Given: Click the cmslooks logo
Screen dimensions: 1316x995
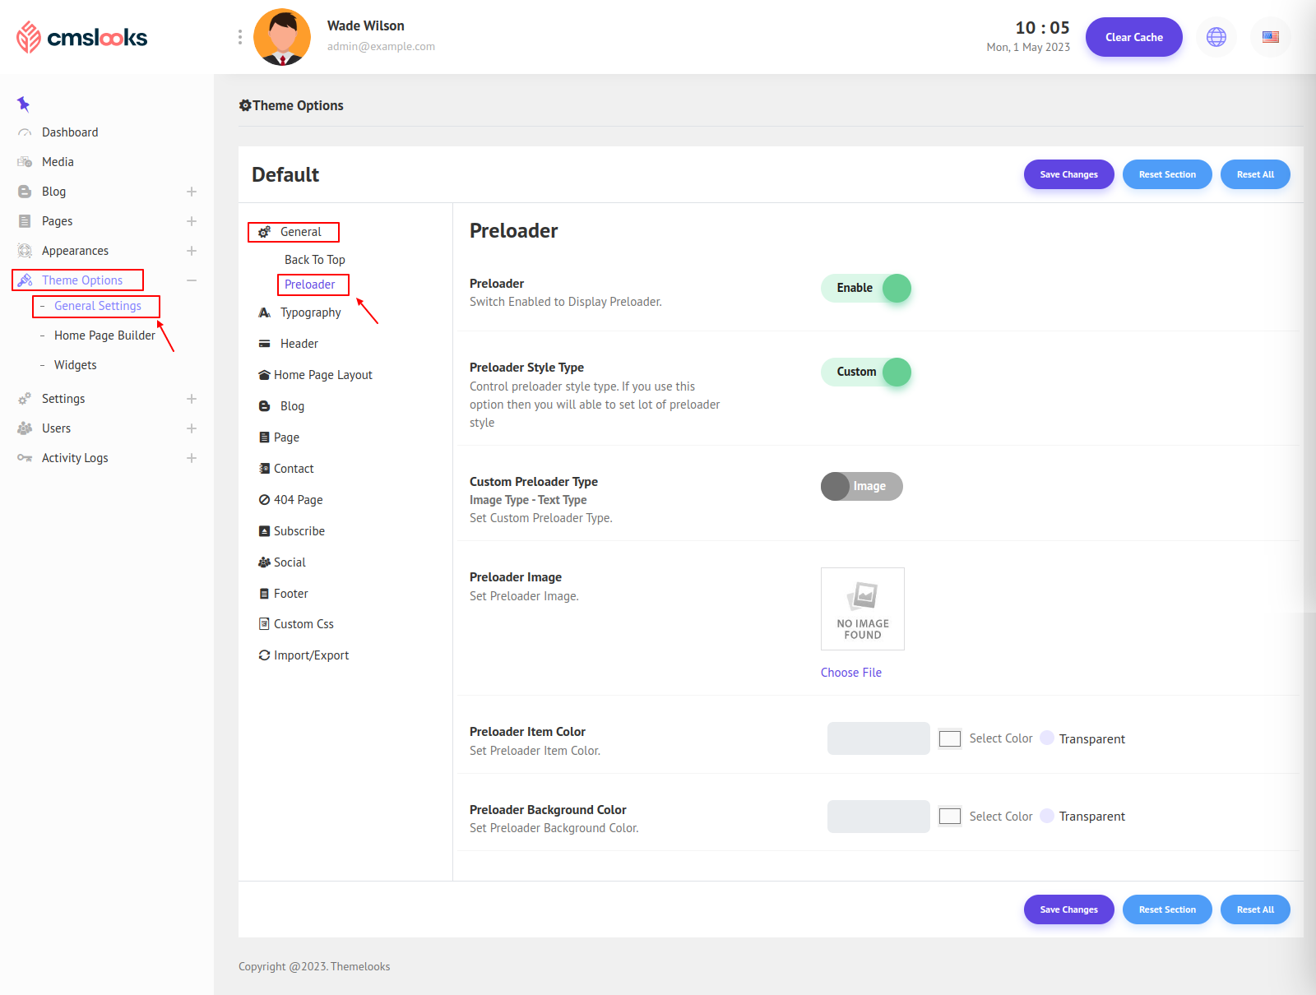Looking at the screenshot, I should (81, 37).
